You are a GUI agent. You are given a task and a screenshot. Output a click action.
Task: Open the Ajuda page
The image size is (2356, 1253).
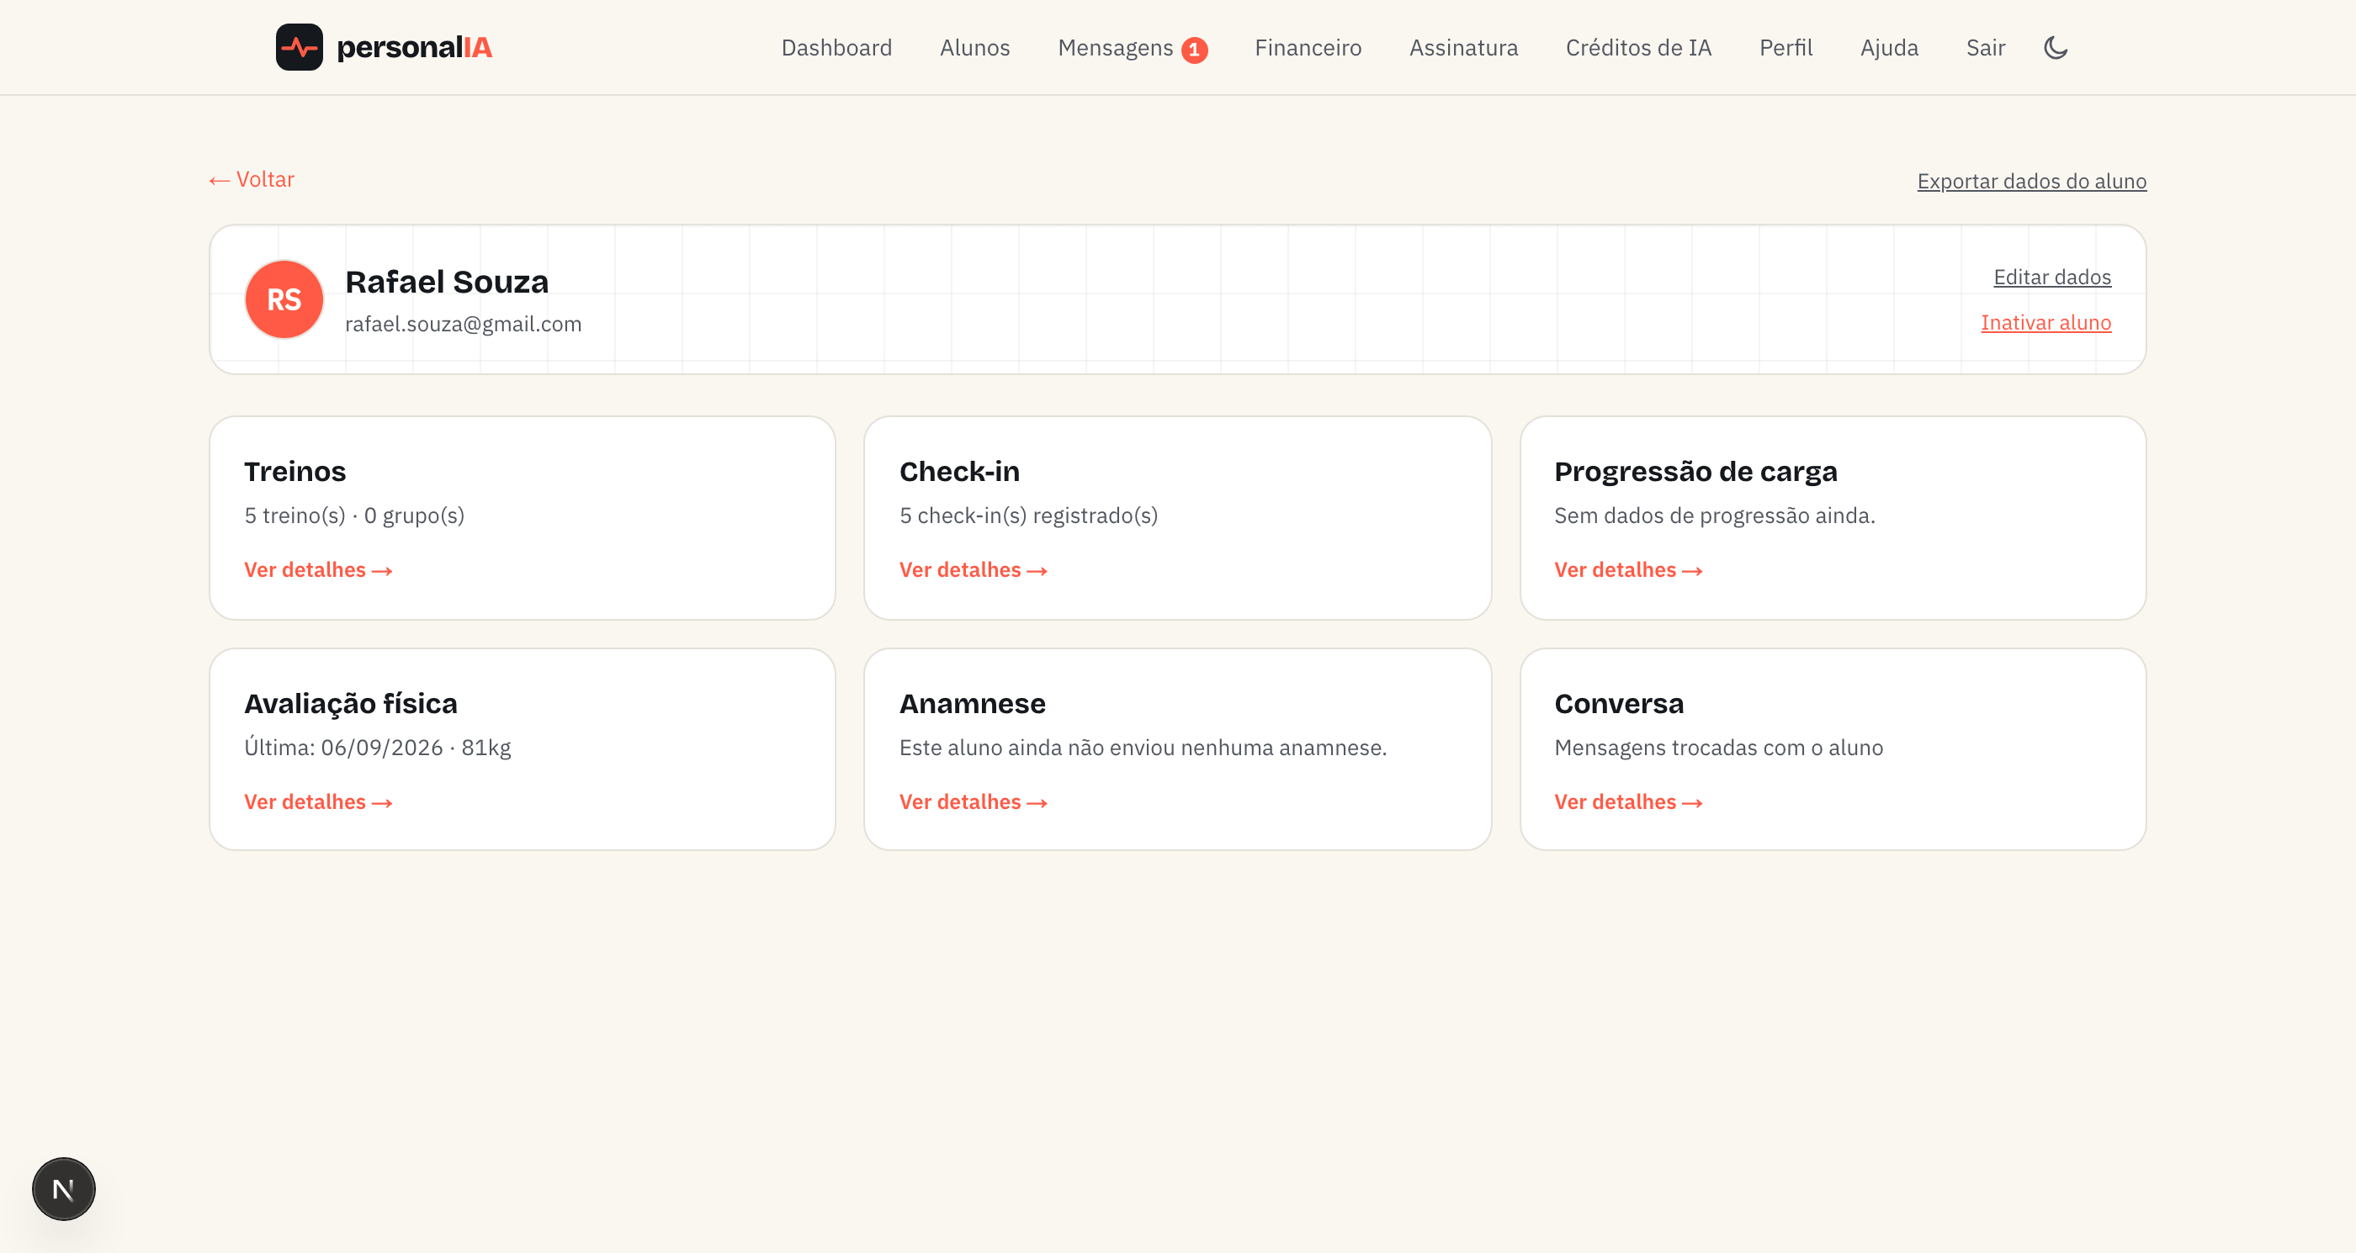coord(1889,48)
